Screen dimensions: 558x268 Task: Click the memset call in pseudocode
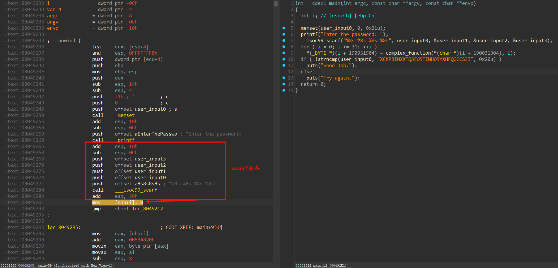click(309, 28)
